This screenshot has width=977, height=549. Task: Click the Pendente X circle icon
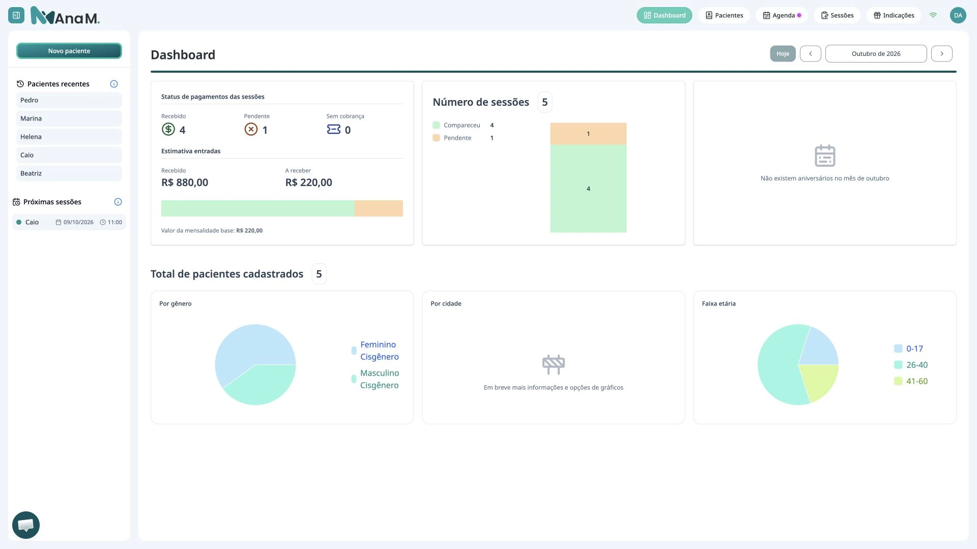(x=251, y=129)
